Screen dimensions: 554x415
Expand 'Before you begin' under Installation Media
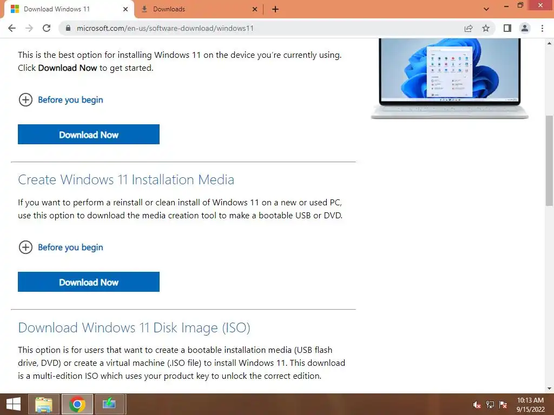pos(61,247)
